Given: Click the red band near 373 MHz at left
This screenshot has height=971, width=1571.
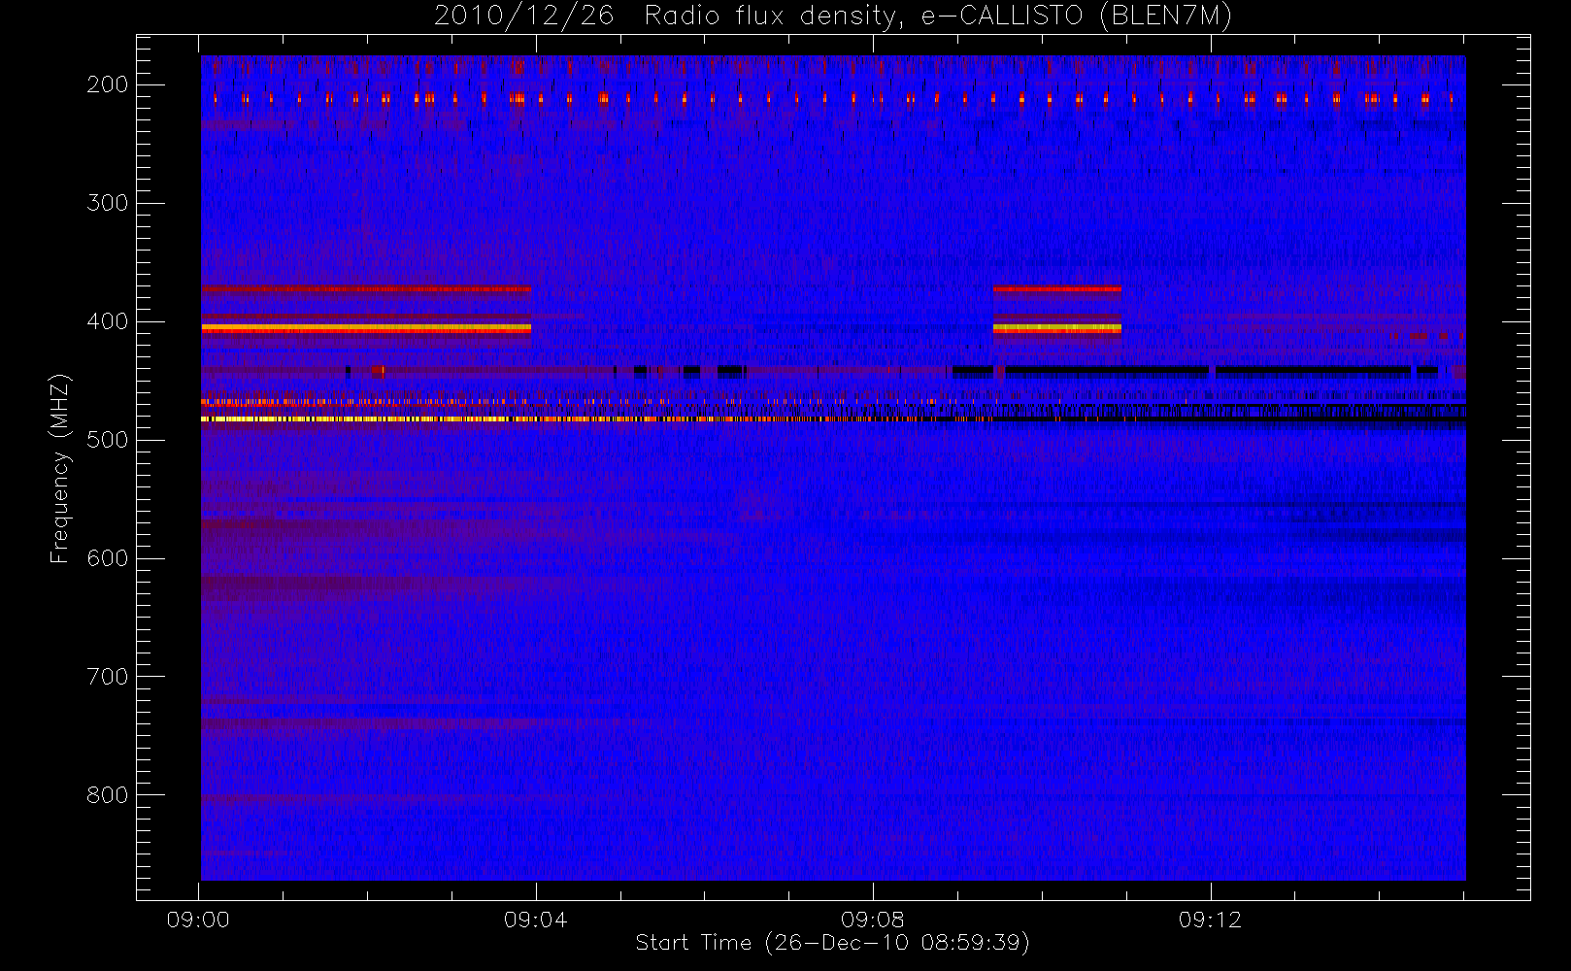Looking at the screenshot, I should point(366,288).
